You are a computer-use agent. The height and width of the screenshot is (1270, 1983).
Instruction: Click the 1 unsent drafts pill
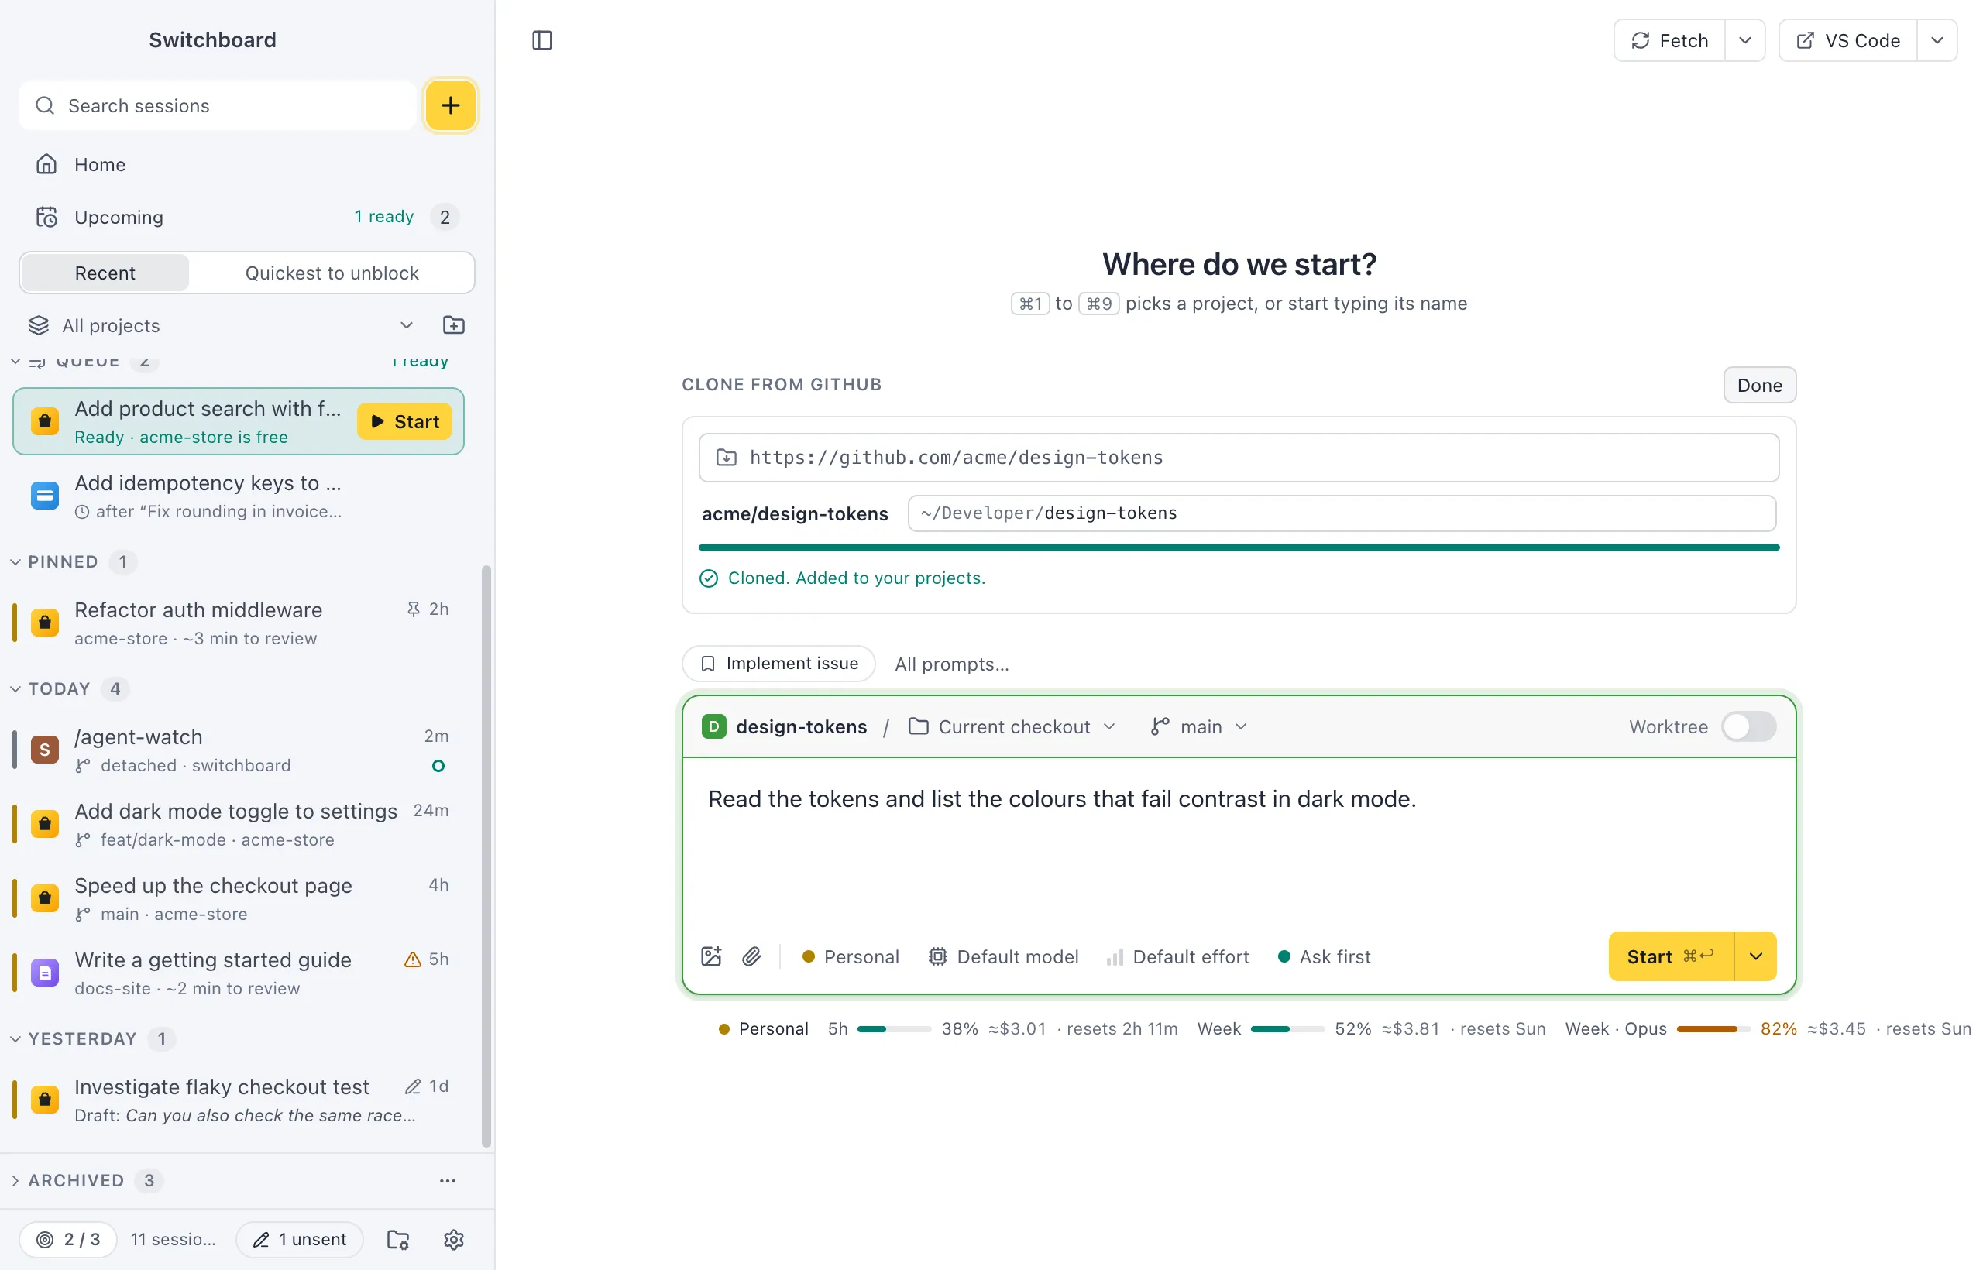[300, 1240]
